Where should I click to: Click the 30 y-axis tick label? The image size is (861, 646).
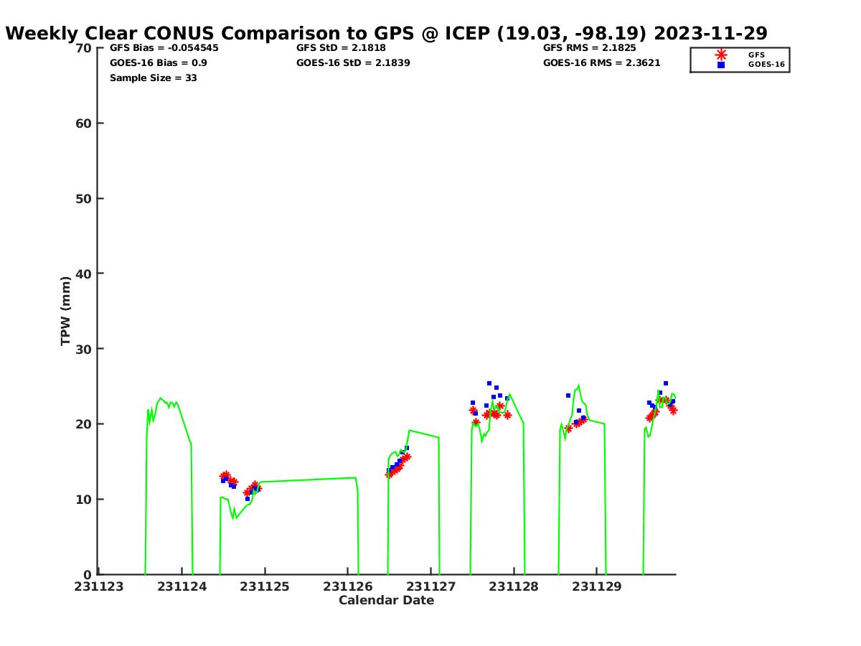(x=84, y=349)
